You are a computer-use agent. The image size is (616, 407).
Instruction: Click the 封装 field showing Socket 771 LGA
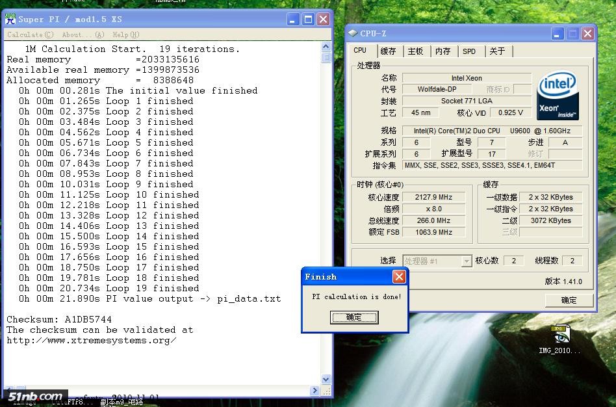(x=467, y=101)
